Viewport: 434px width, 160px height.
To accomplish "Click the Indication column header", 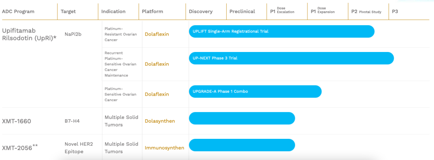I will click(x=113, y=12).
